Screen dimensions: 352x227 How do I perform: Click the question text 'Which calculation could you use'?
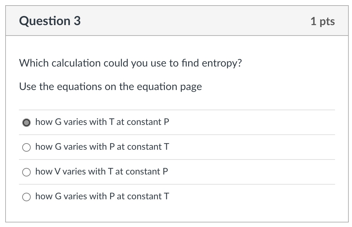pos(130,63)
